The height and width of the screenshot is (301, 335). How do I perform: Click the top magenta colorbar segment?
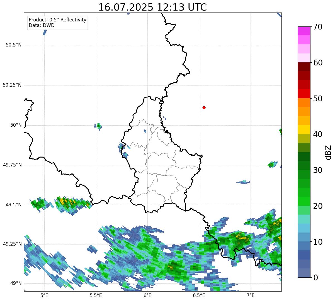[304, 31]
